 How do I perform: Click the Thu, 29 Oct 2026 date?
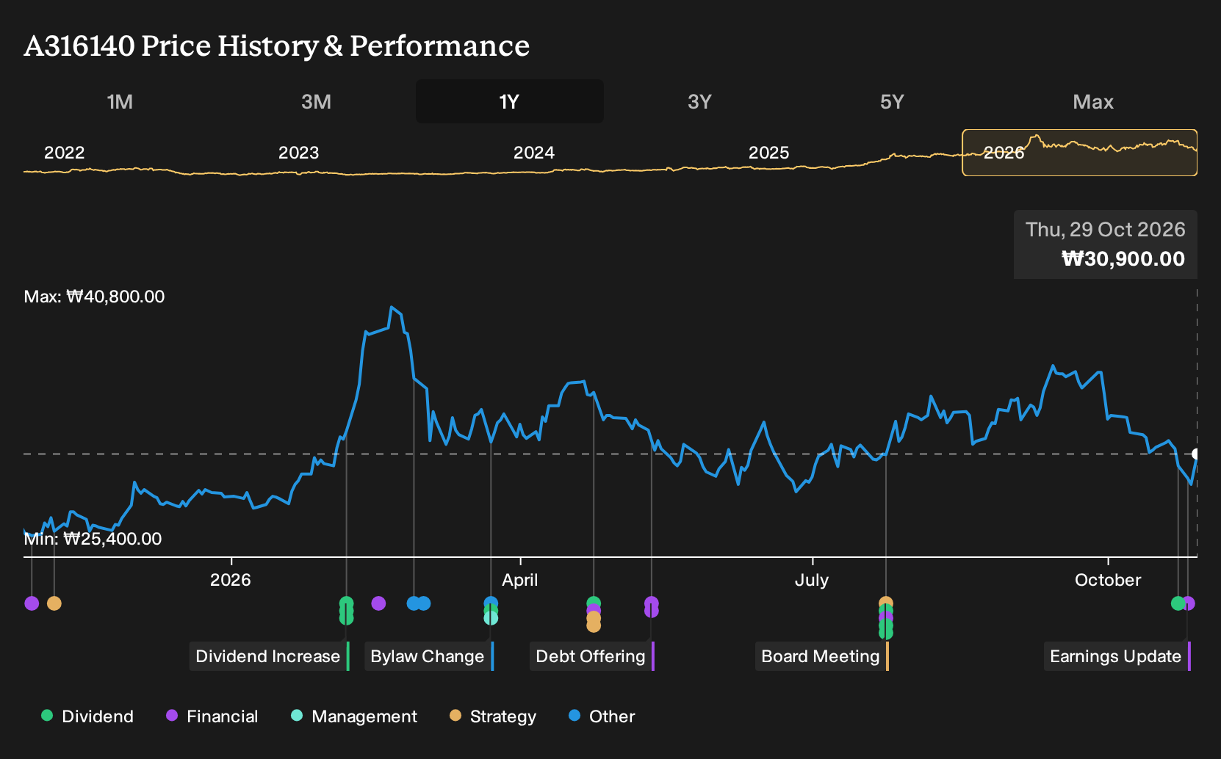click(x=1105, y=230)
